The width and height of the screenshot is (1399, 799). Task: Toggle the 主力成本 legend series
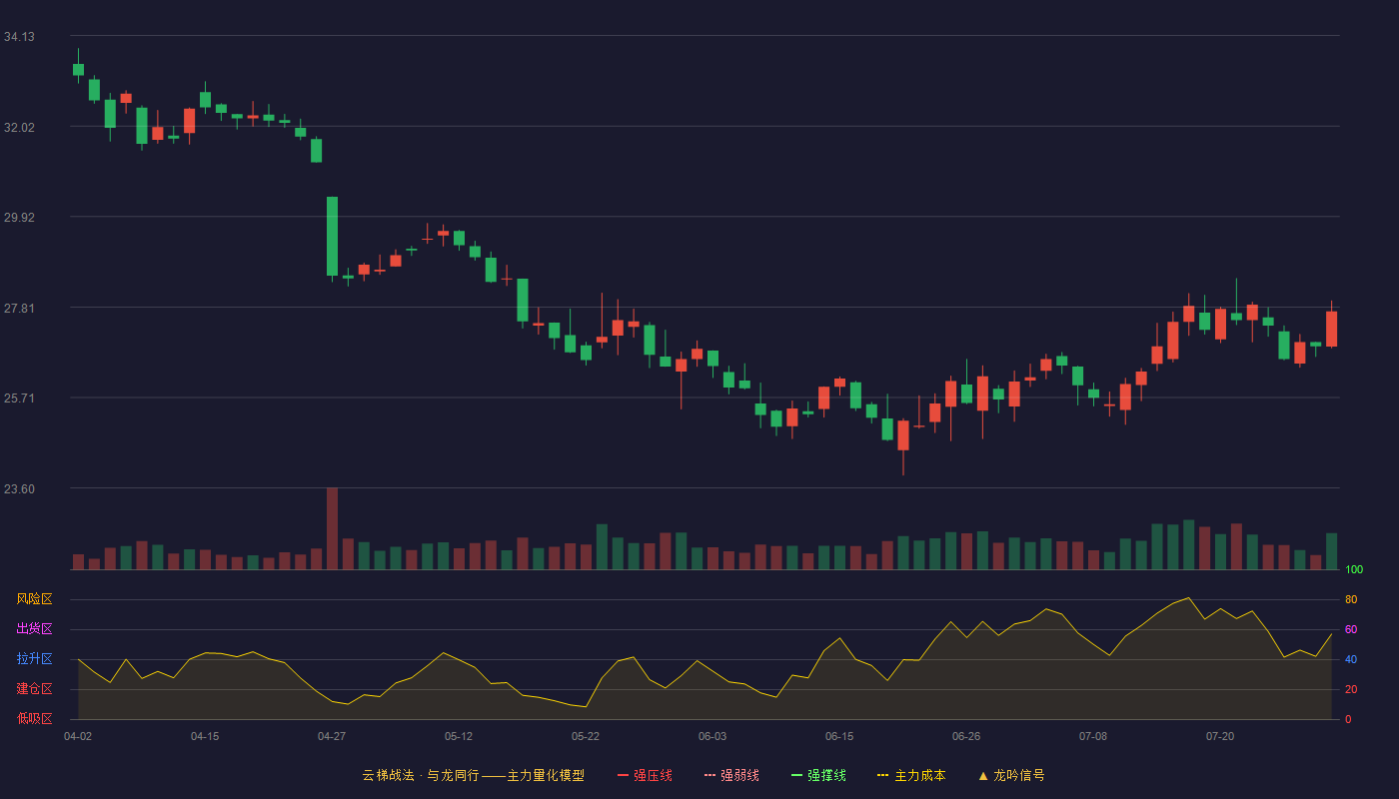click(x=911, y=775)
